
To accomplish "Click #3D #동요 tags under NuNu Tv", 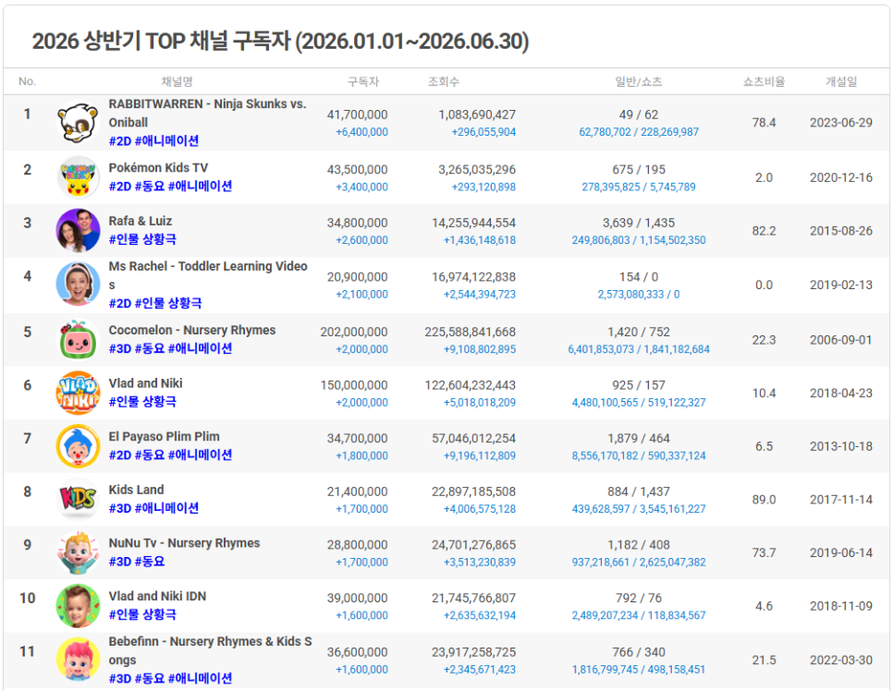I will click(x=137, y=562).
